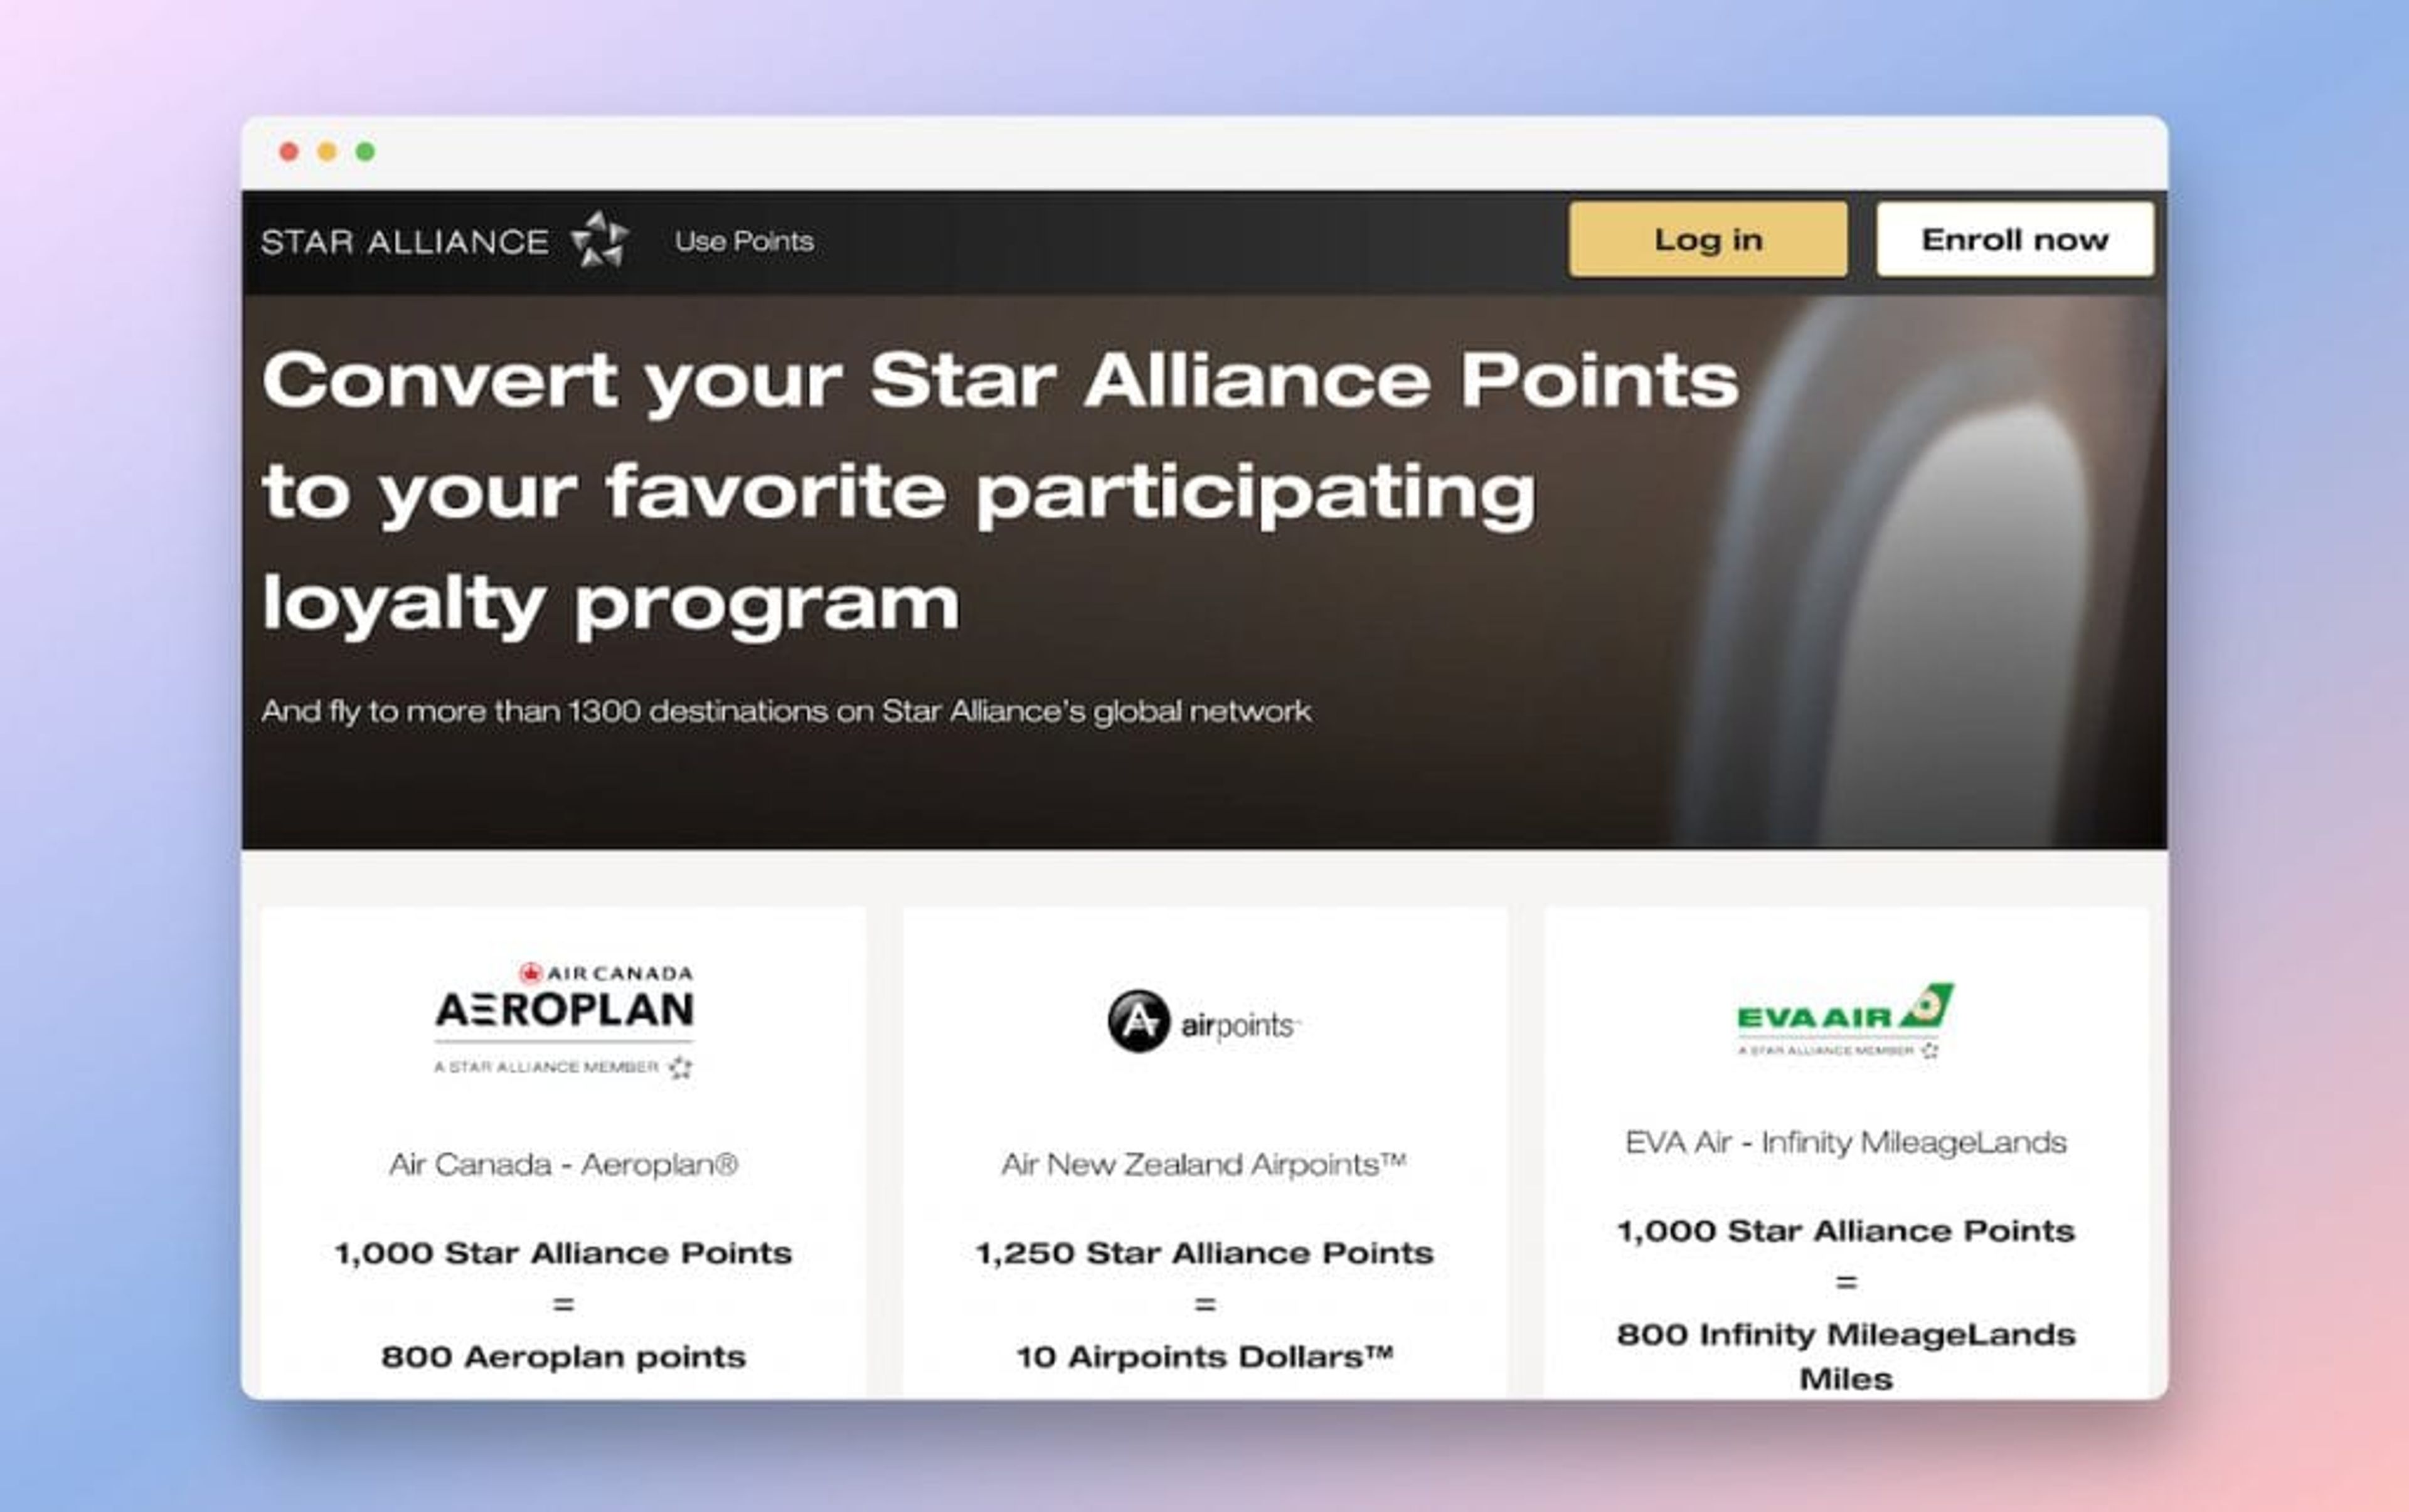Click the red window close dot
Image resolution: width=2409 pixels, height=1512 pixels.
pyautogui.click(x=289, y=151)
